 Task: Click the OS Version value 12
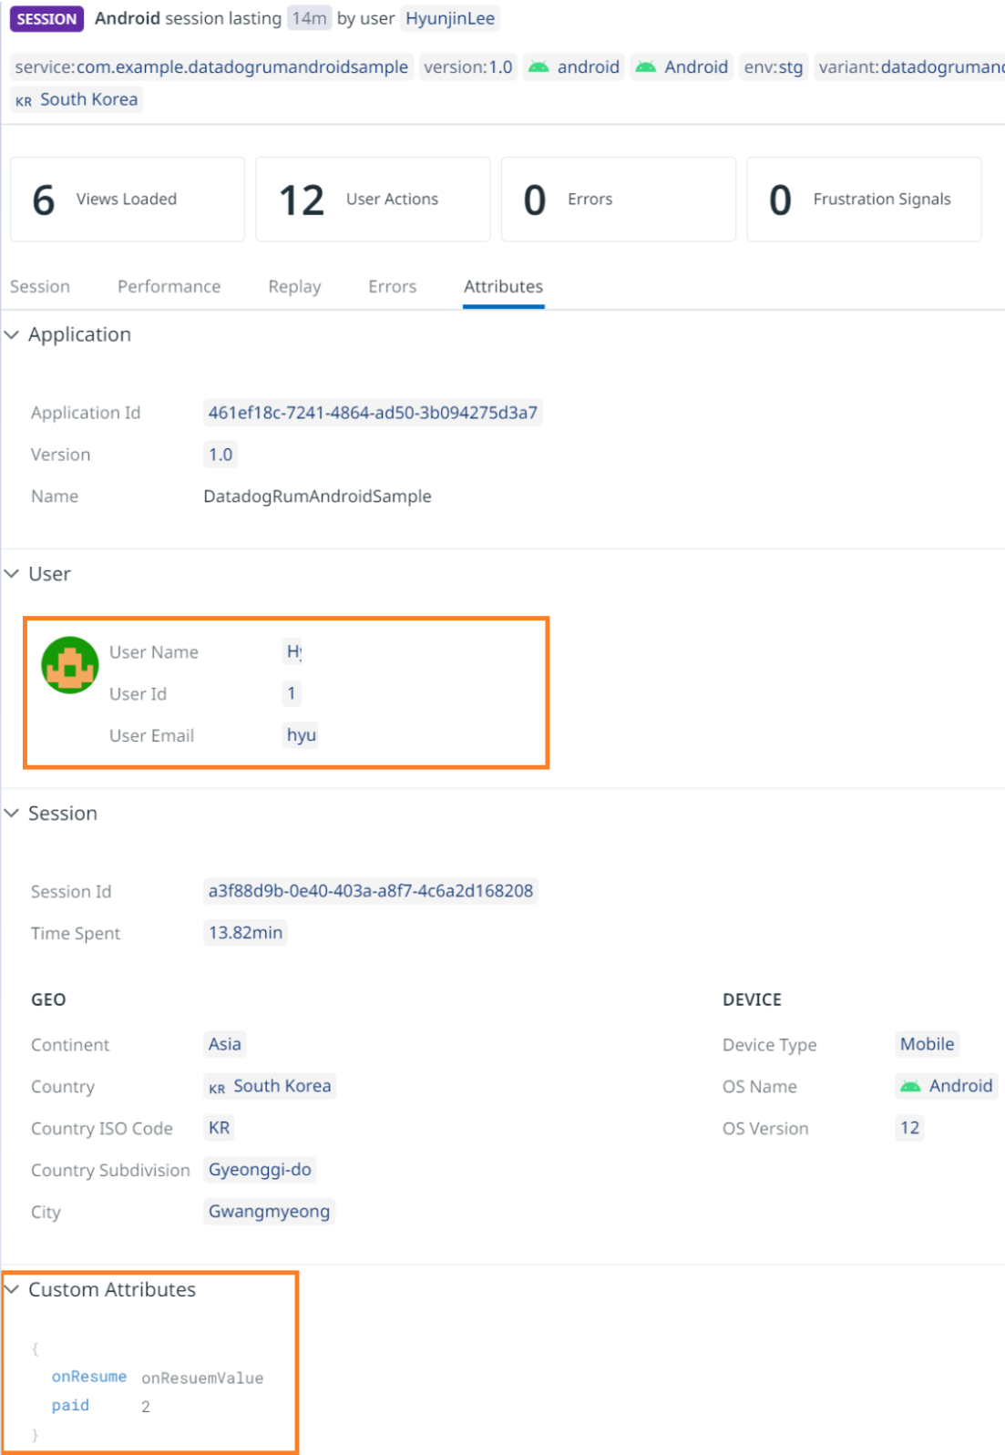point(909,1128)
